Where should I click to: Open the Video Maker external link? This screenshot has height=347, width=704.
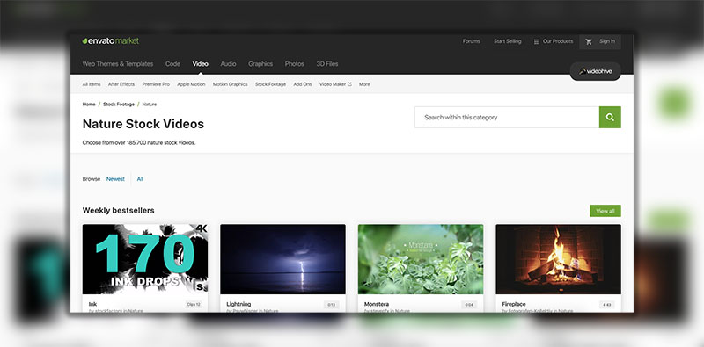[335, 84]
